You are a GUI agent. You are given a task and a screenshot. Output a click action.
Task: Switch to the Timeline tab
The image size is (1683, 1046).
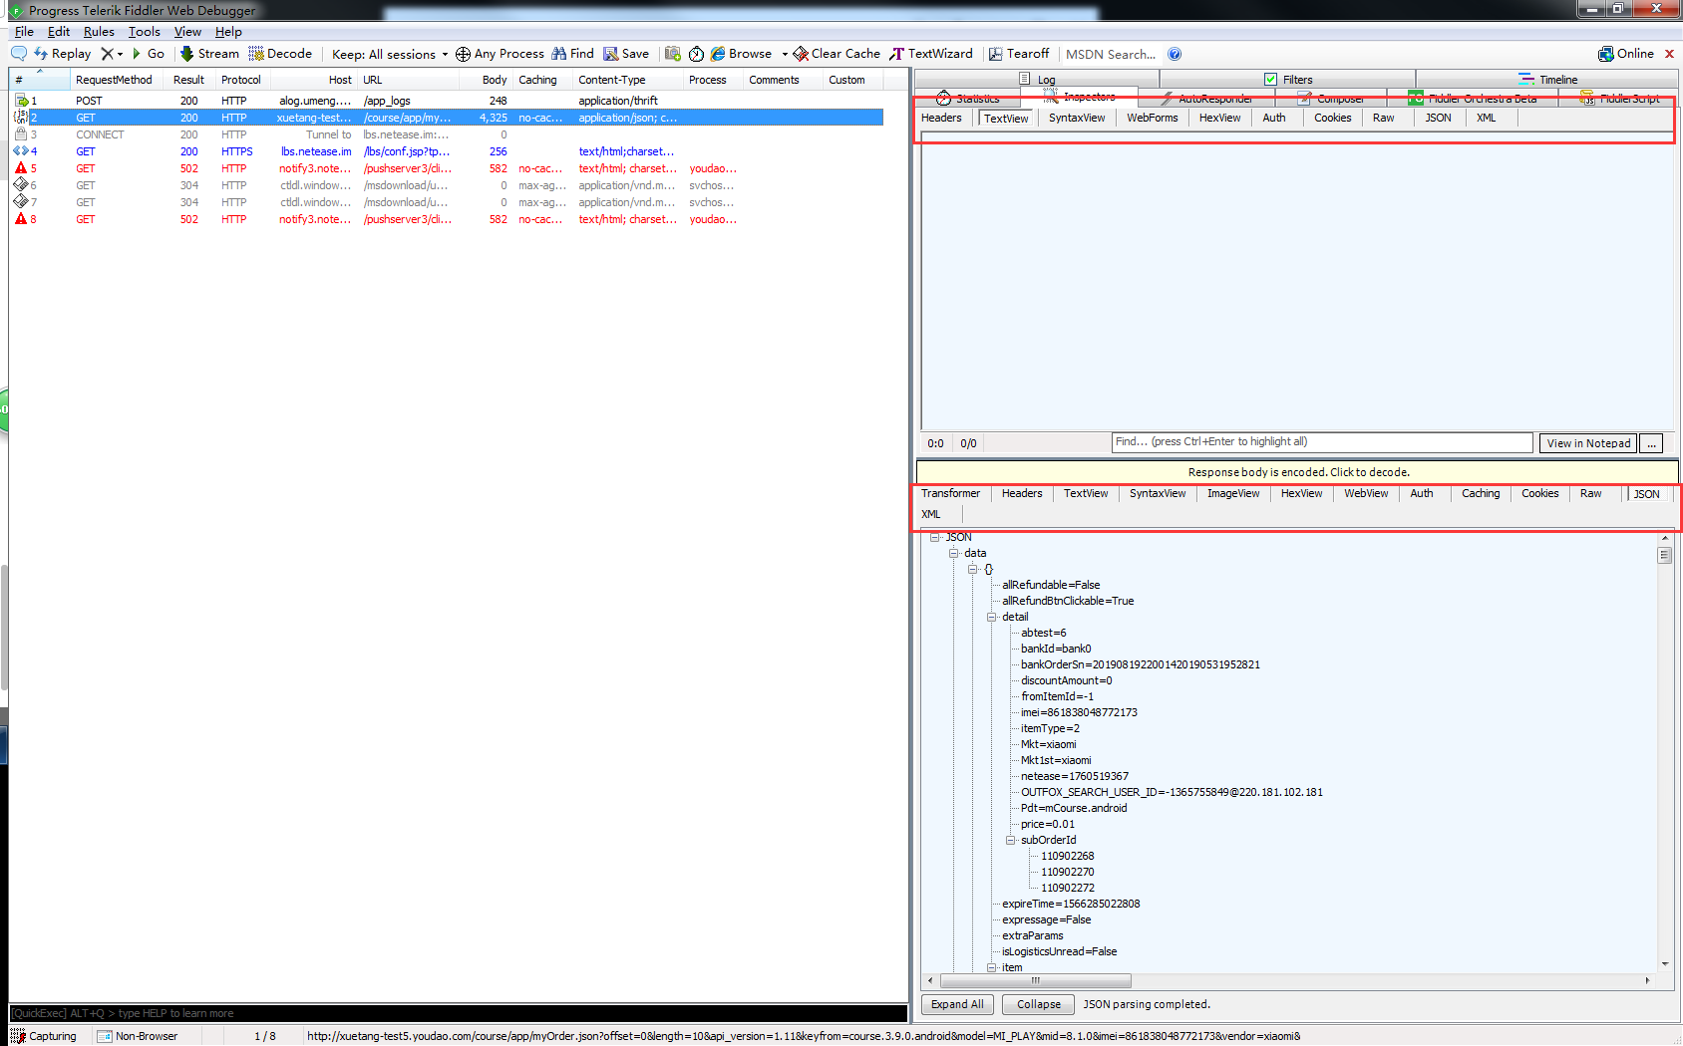coord(1547,79)
